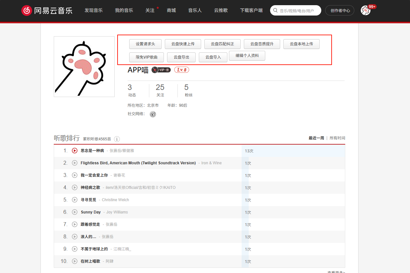Click the 云盘匹配纠正 button
This screenshot has width=410, height=273.
click(x=222, y=44)
